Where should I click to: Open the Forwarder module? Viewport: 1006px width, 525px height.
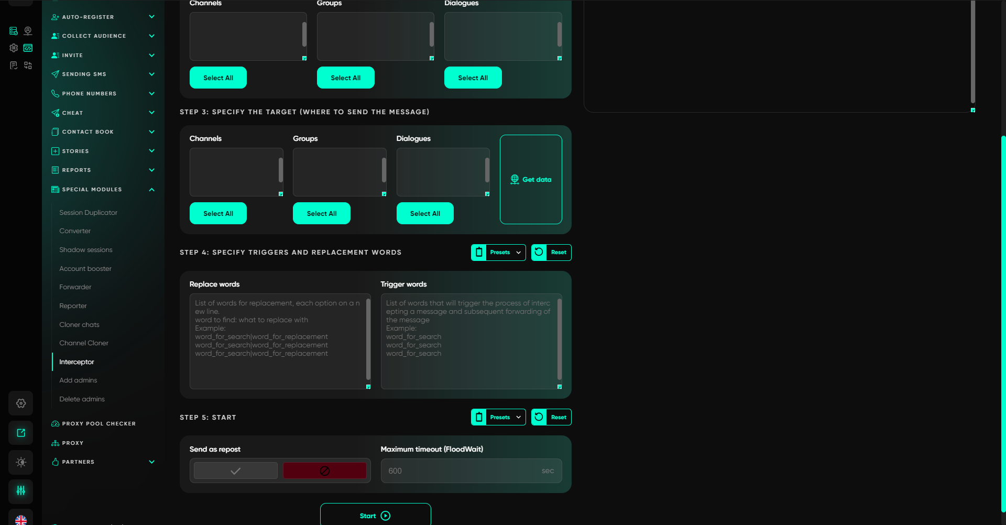[75, 287]
